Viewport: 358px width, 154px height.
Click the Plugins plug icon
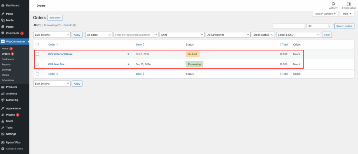point(3,115)
